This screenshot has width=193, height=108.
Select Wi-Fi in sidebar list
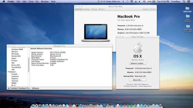[x=13, y=85]
